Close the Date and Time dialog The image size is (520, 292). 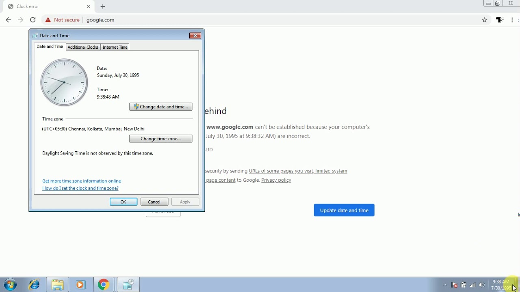pyautogui.click(x=195, y=36)
